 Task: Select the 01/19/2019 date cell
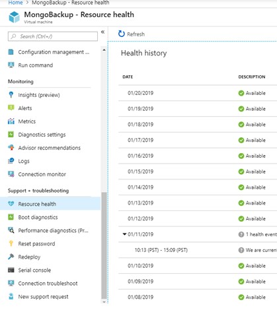pyautogui.click(x=140, y=109)
